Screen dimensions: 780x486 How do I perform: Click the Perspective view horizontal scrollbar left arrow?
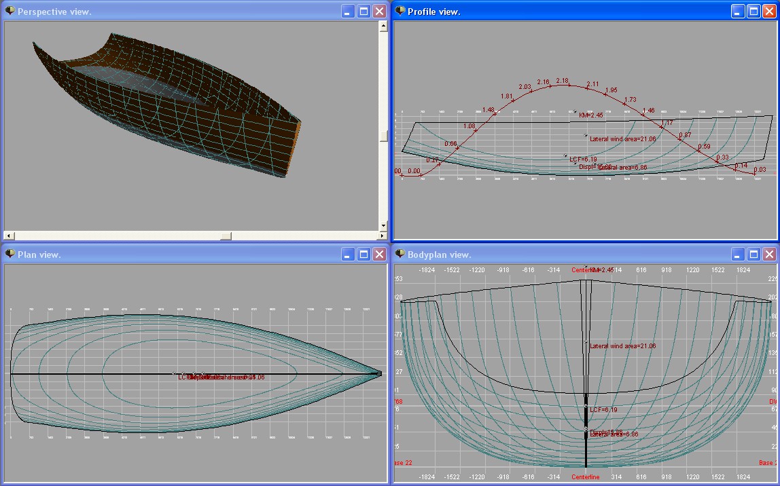click(x=9, y=236)
